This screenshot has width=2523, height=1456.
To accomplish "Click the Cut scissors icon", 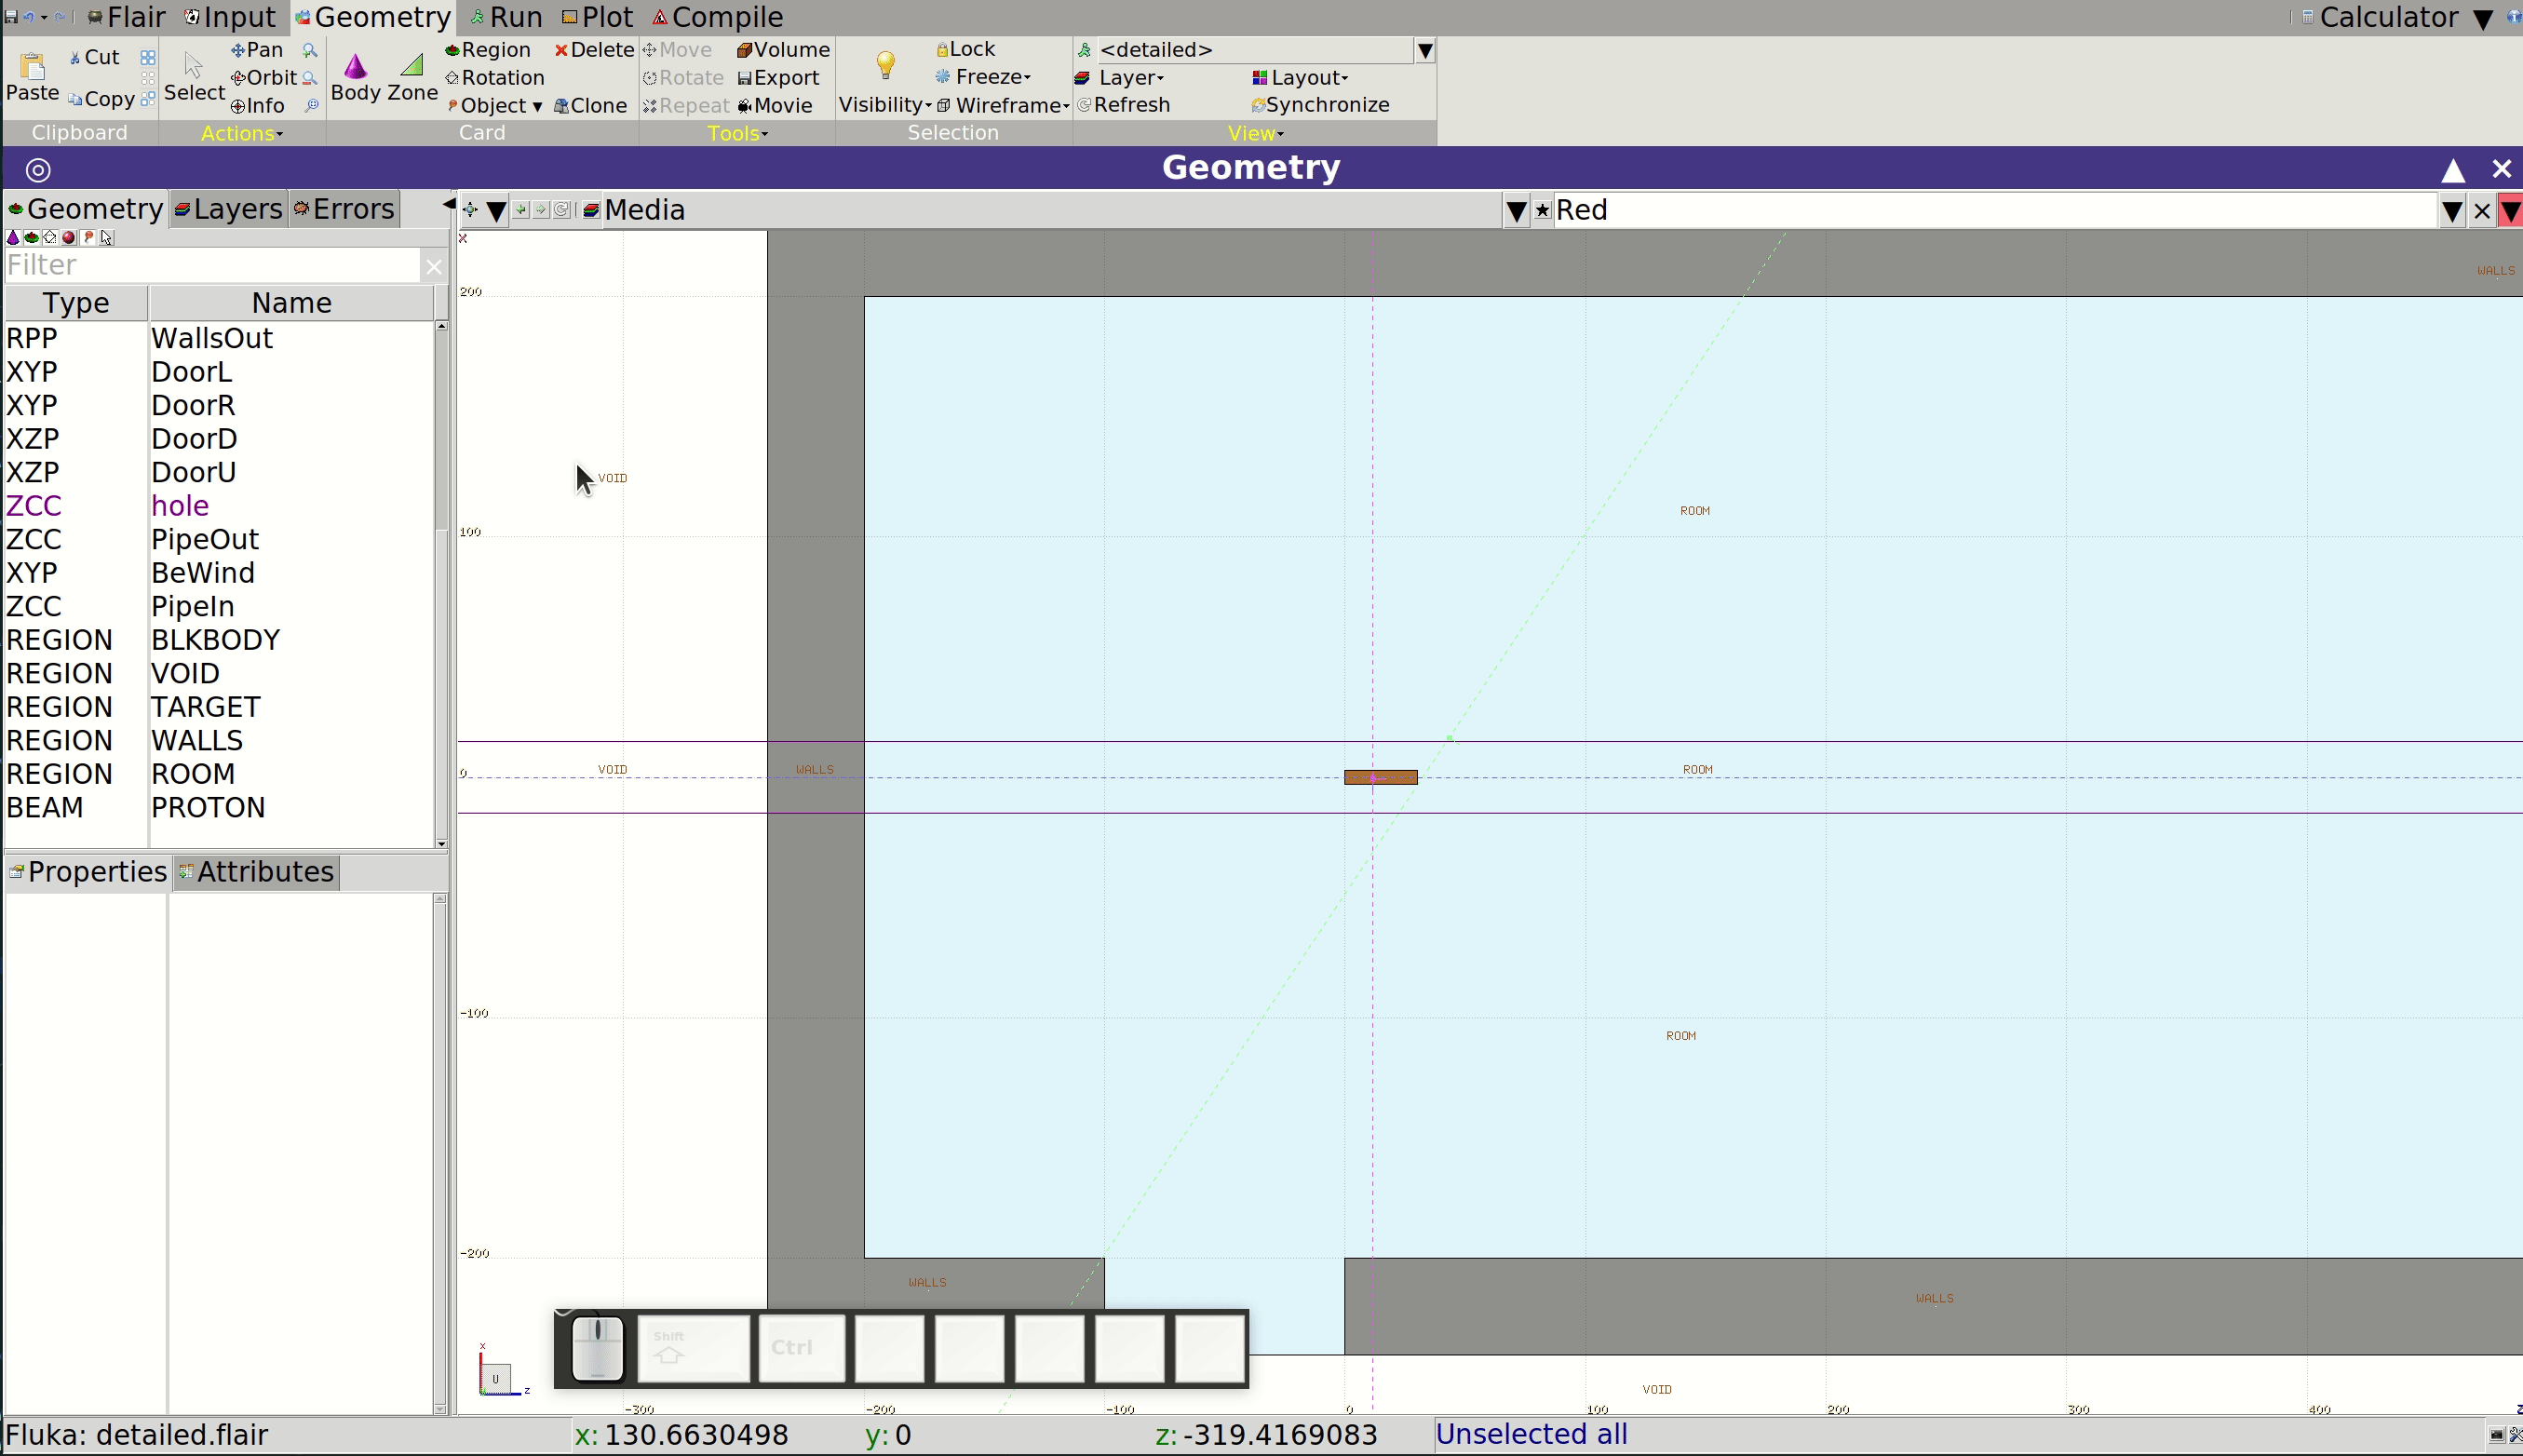I will pos(94,57).
